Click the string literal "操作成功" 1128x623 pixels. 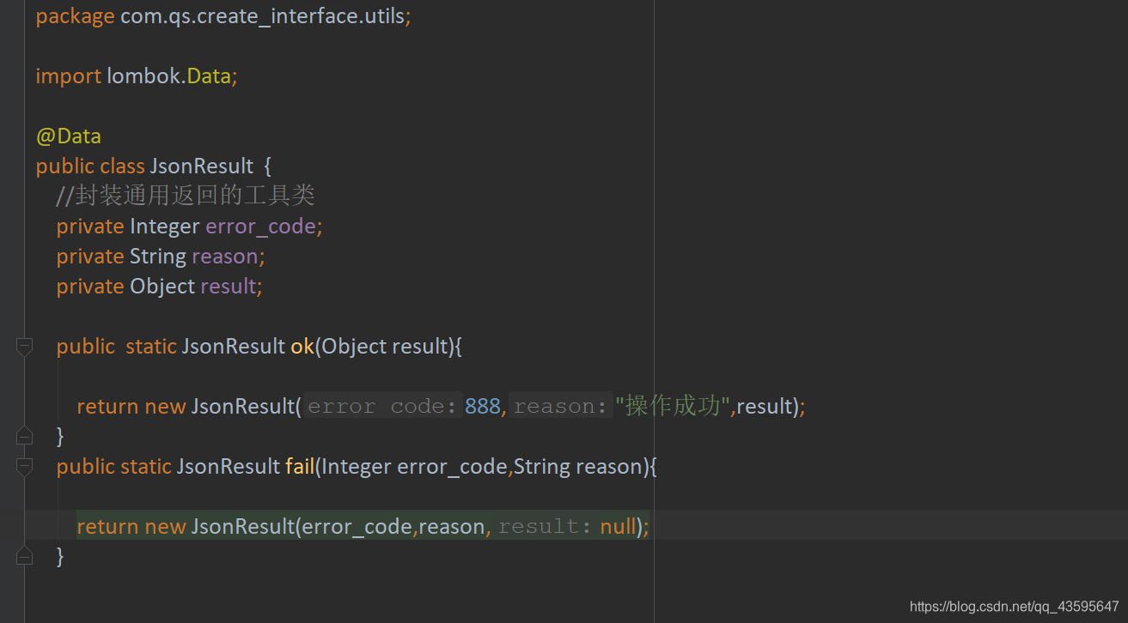(x=673, y=406)
